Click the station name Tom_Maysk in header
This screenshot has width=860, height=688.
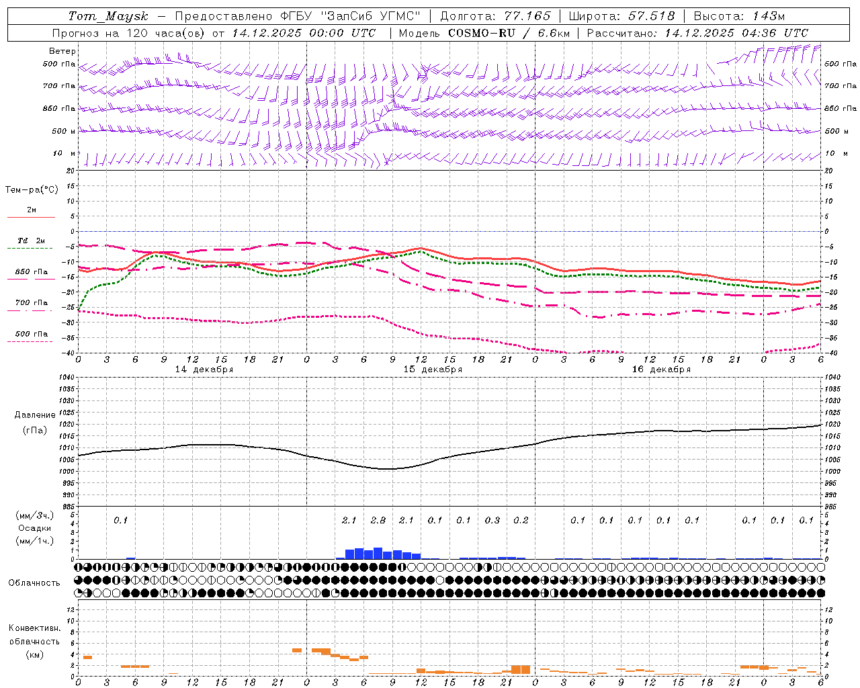coord(107,16)
